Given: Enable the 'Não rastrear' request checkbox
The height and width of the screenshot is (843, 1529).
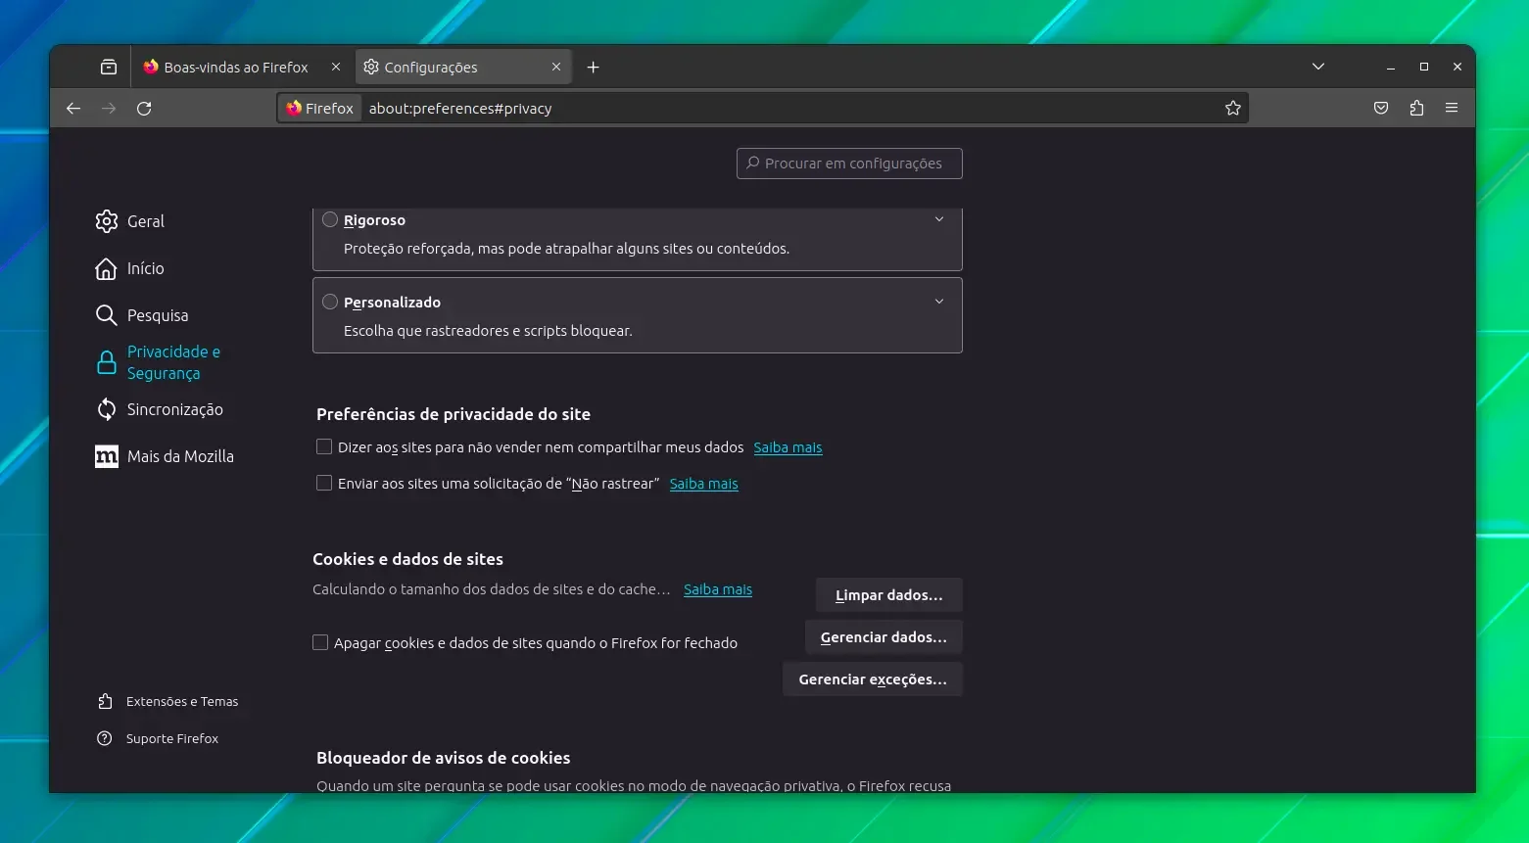Looking at the screenshot, I should [324, 483].
